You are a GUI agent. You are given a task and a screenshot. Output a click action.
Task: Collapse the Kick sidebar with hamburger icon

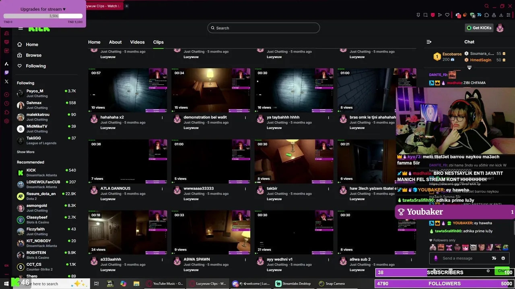21,28
